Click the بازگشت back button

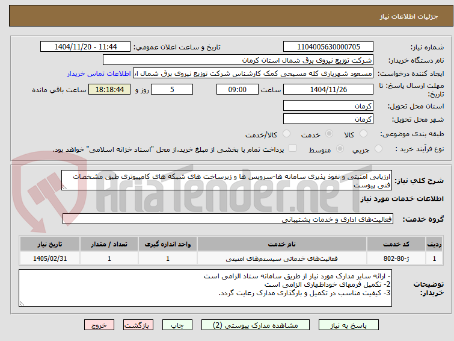(138, 325)
